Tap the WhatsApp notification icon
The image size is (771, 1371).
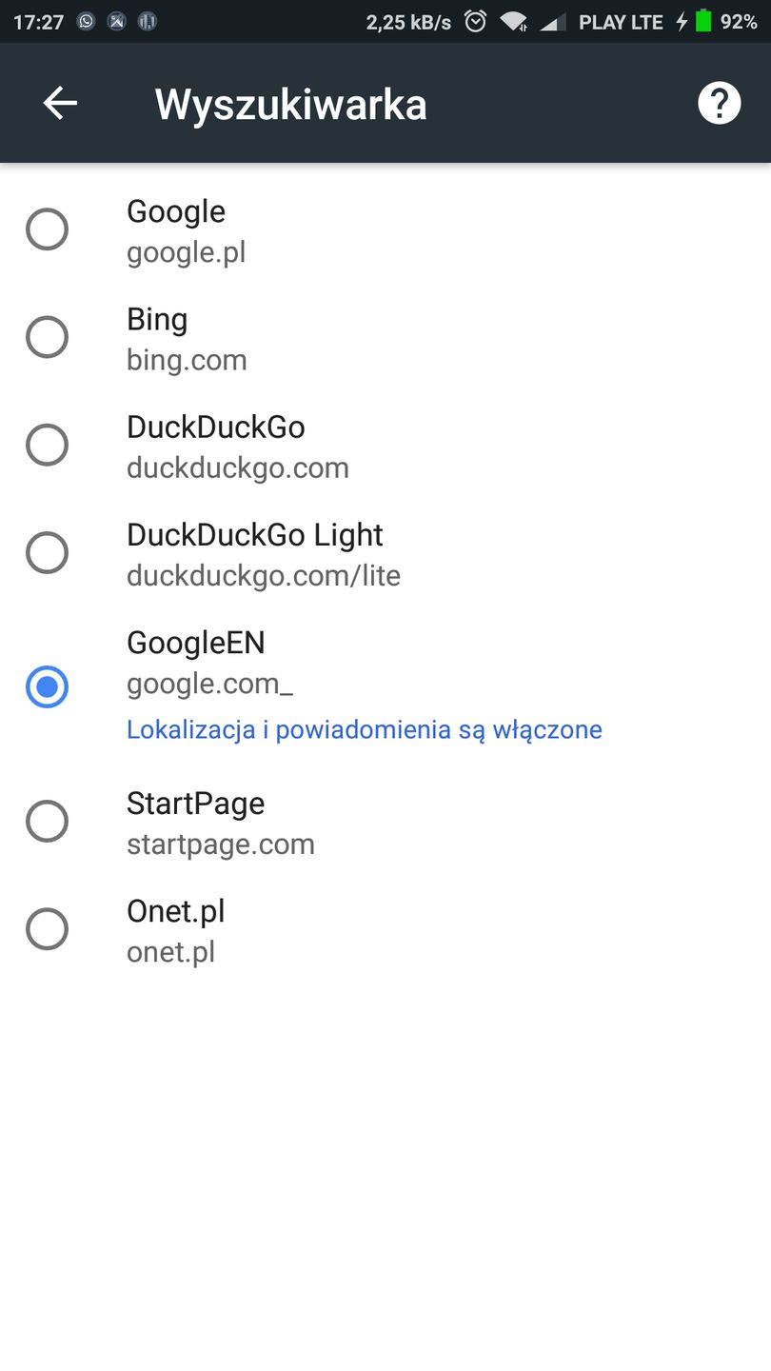[x=87, y=21]
